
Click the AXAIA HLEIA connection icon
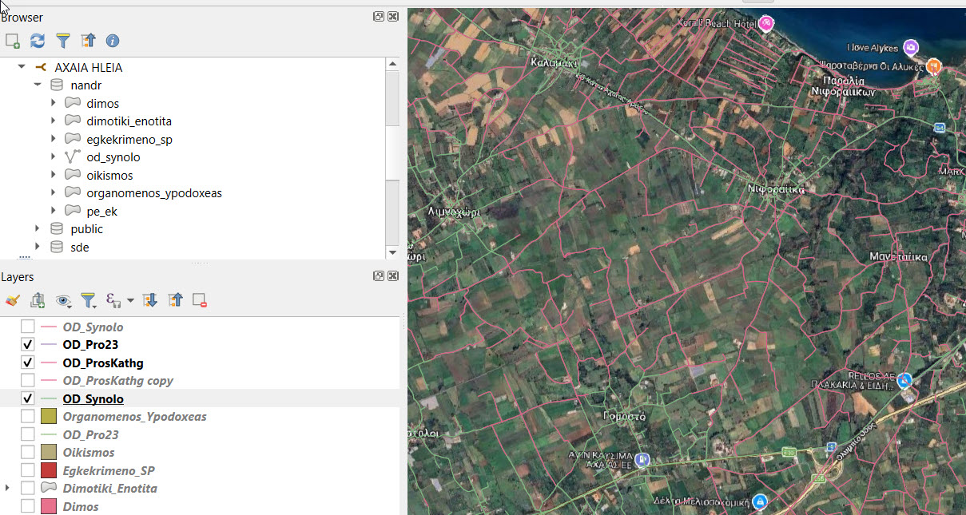[41, 68]
